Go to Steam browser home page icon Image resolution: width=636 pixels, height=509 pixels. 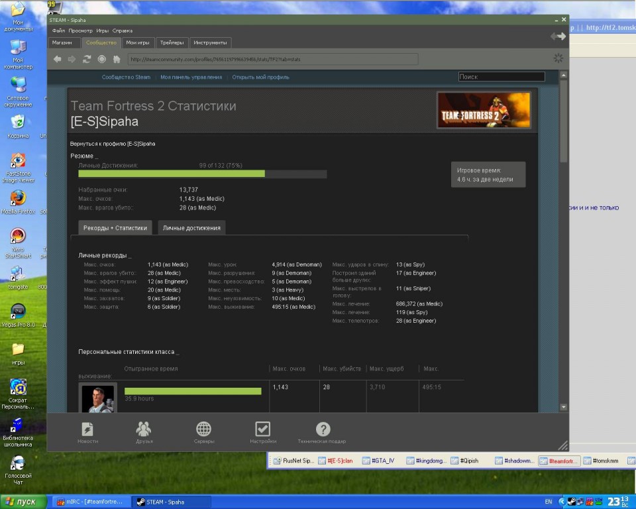[117, 59]
